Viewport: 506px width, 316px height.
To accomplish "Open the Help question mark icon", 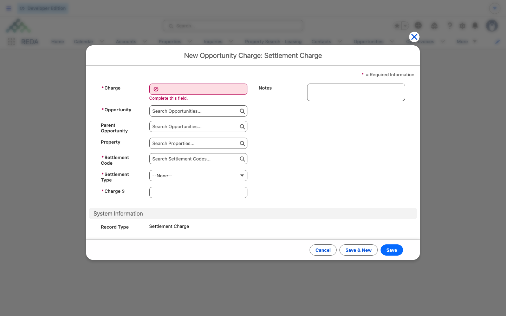I will [x=449, y=26].
